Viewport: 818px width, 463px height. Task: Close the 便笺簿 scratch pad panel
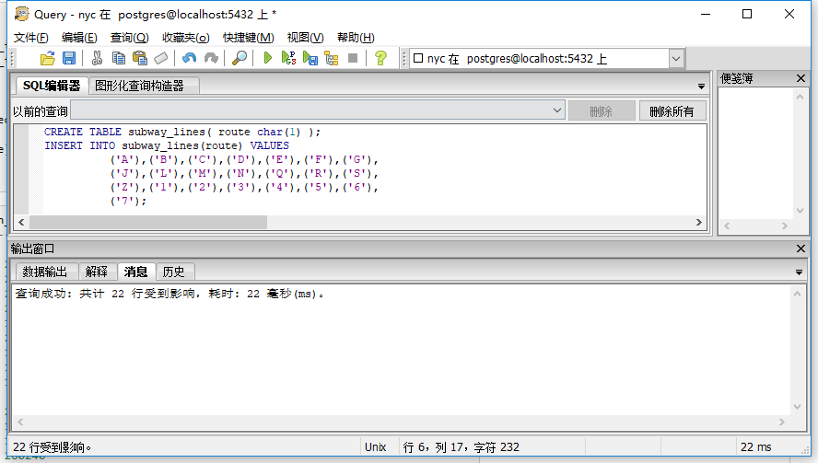pyautogui.click(x=800, y=78)
